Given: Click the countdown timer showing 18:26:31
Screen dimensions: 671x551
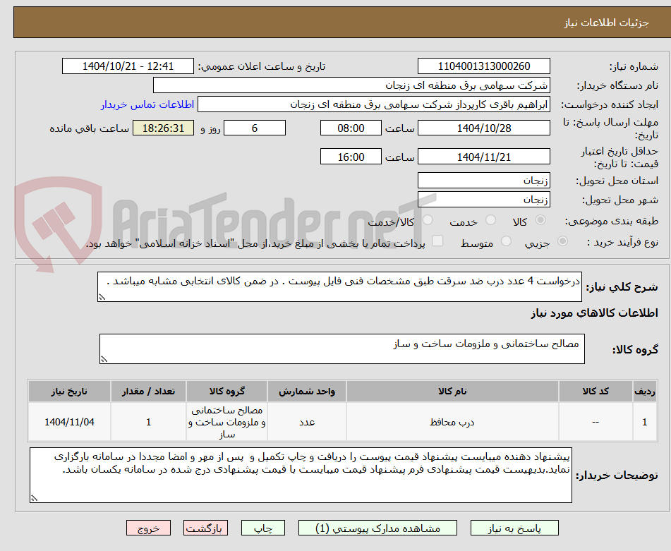Looking at the screenshot, I should pyautogui.click(x=162, y=128).
